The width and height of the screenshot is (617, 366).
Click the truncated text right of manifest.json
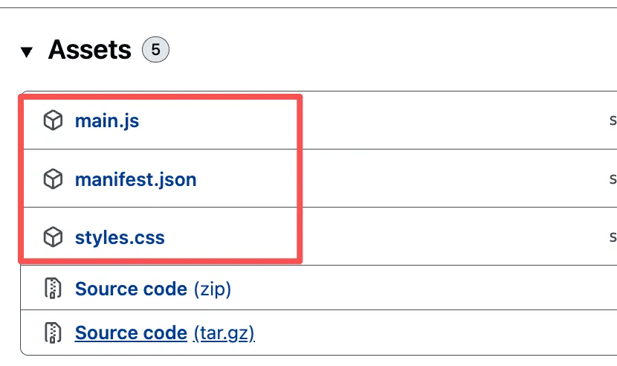613,179
